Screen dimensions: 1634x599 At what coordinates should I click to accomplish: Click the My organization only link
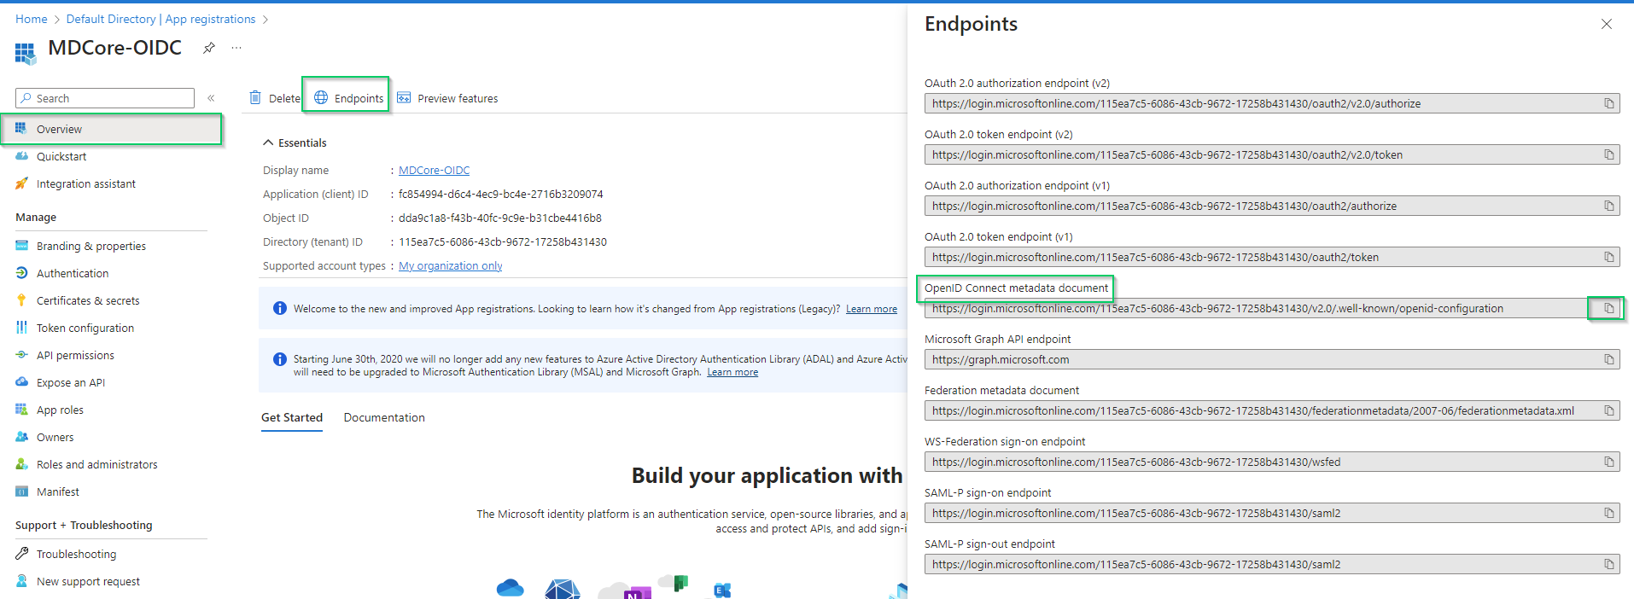click(x=450, y=265)
